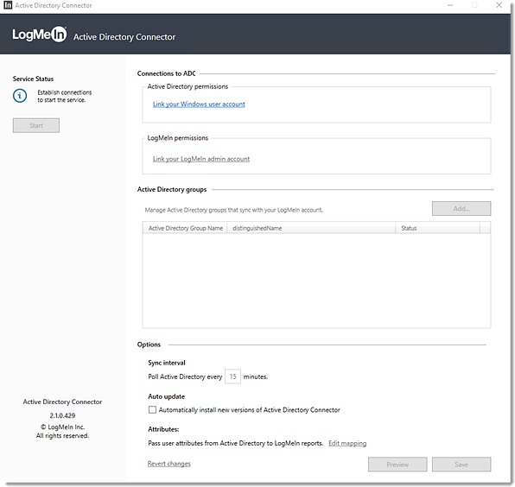Click the Start service button
The width and height of the screenshot is (515, 487).
(36, 125)
